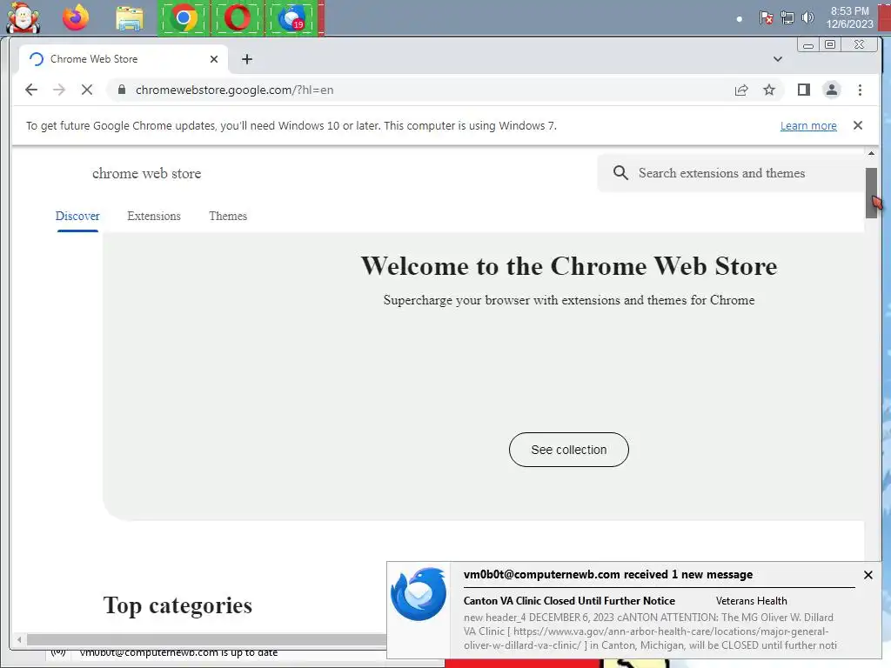
Task: Go back with the browser back arrow
Action: [x=31, y=90]
